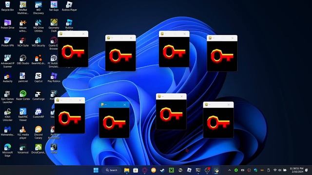Viewport: 312px width, 175px height.
Task: Close the key window with blue title bar
Action: [x=125, y=105]
